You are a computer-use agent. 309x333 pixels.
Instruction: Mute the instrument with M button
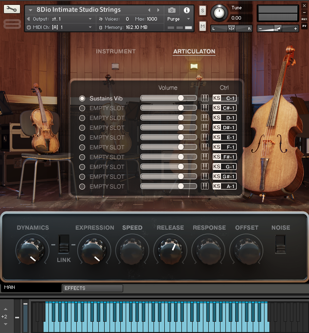(202, 25)
